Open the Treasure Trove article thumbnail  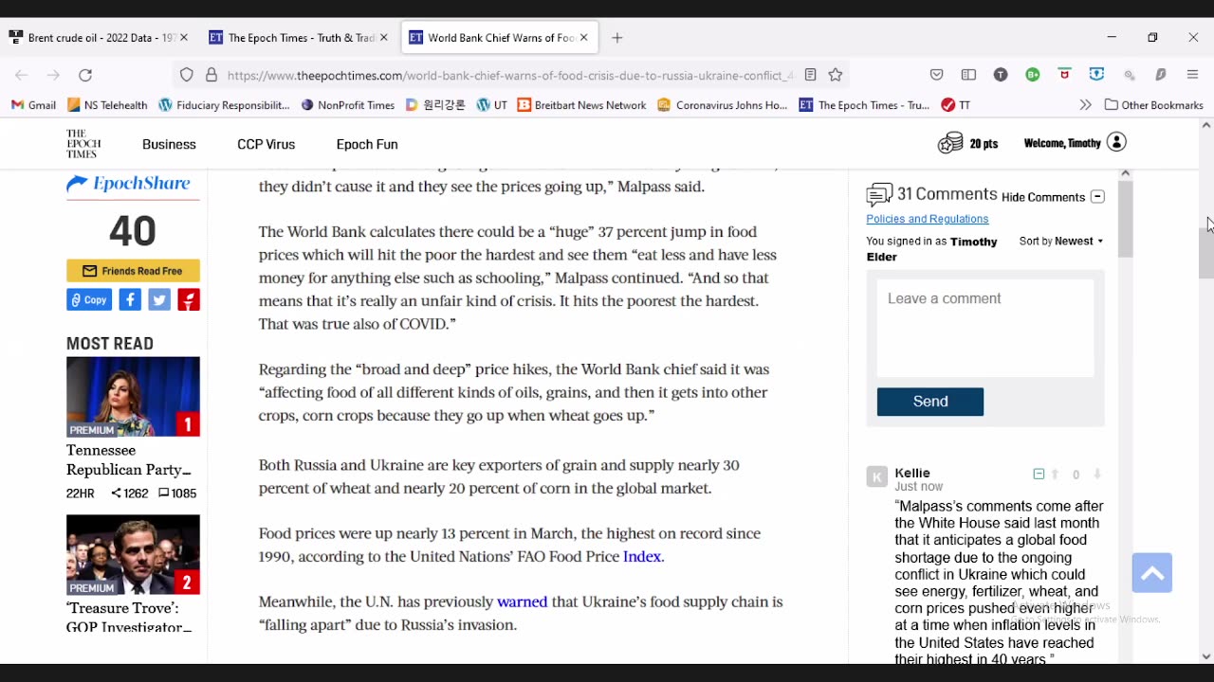click(133, 555)
